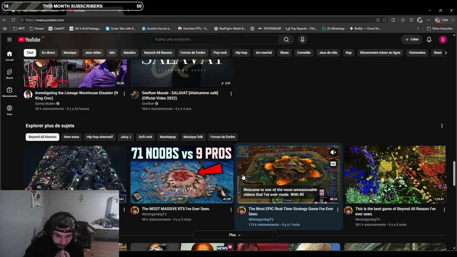This screenshot has height=257, width=457.
Task: Open the browser history clock icon
Action: 411,20
